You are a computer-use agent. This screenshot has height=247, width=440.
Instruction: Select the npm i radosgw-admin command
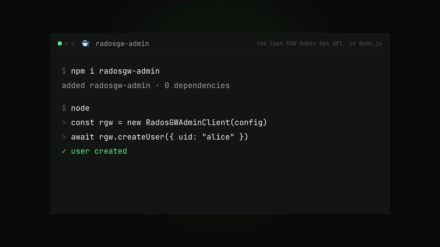(x=115, y=71)
